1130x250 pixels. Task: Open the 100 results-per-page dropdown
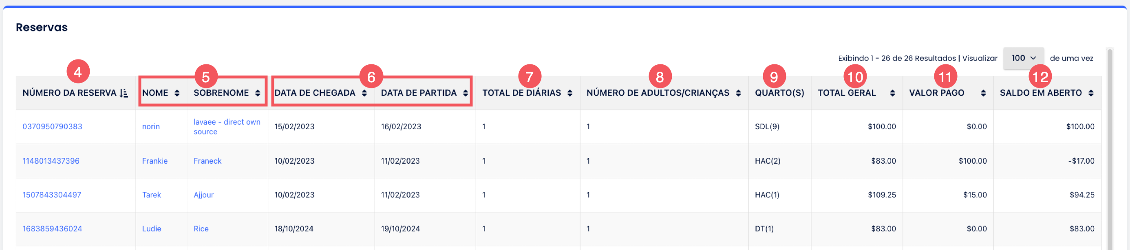tap(1024, 58)
